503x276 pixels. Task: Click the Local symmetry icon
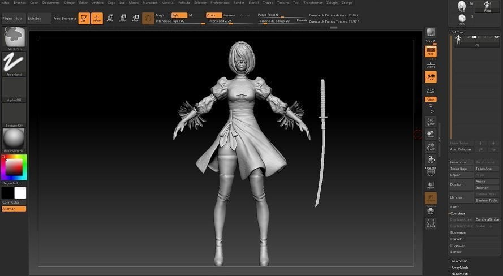(x=431, y=77)
